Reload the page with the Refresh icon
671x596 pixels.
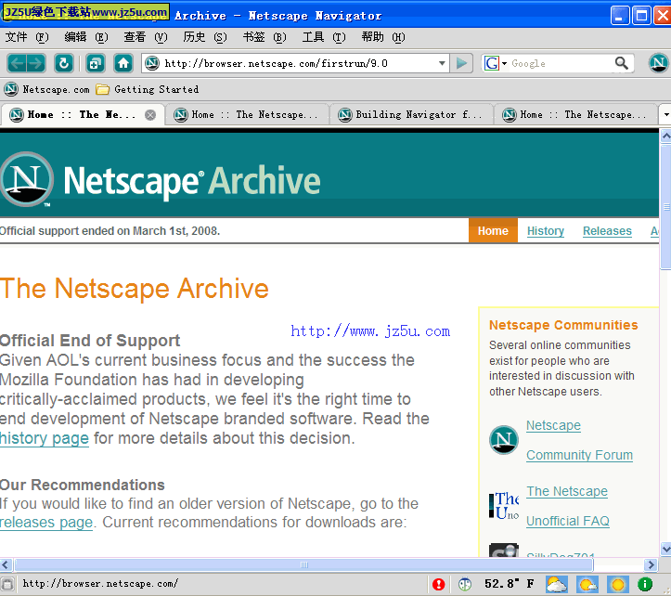[64, 64]
